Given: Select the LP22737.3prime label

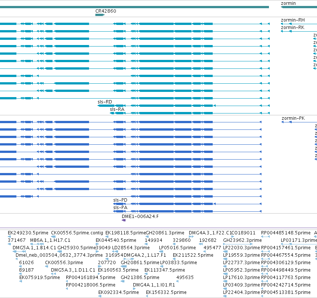Looking at the screenshot, I should click(x=241, y=262).
